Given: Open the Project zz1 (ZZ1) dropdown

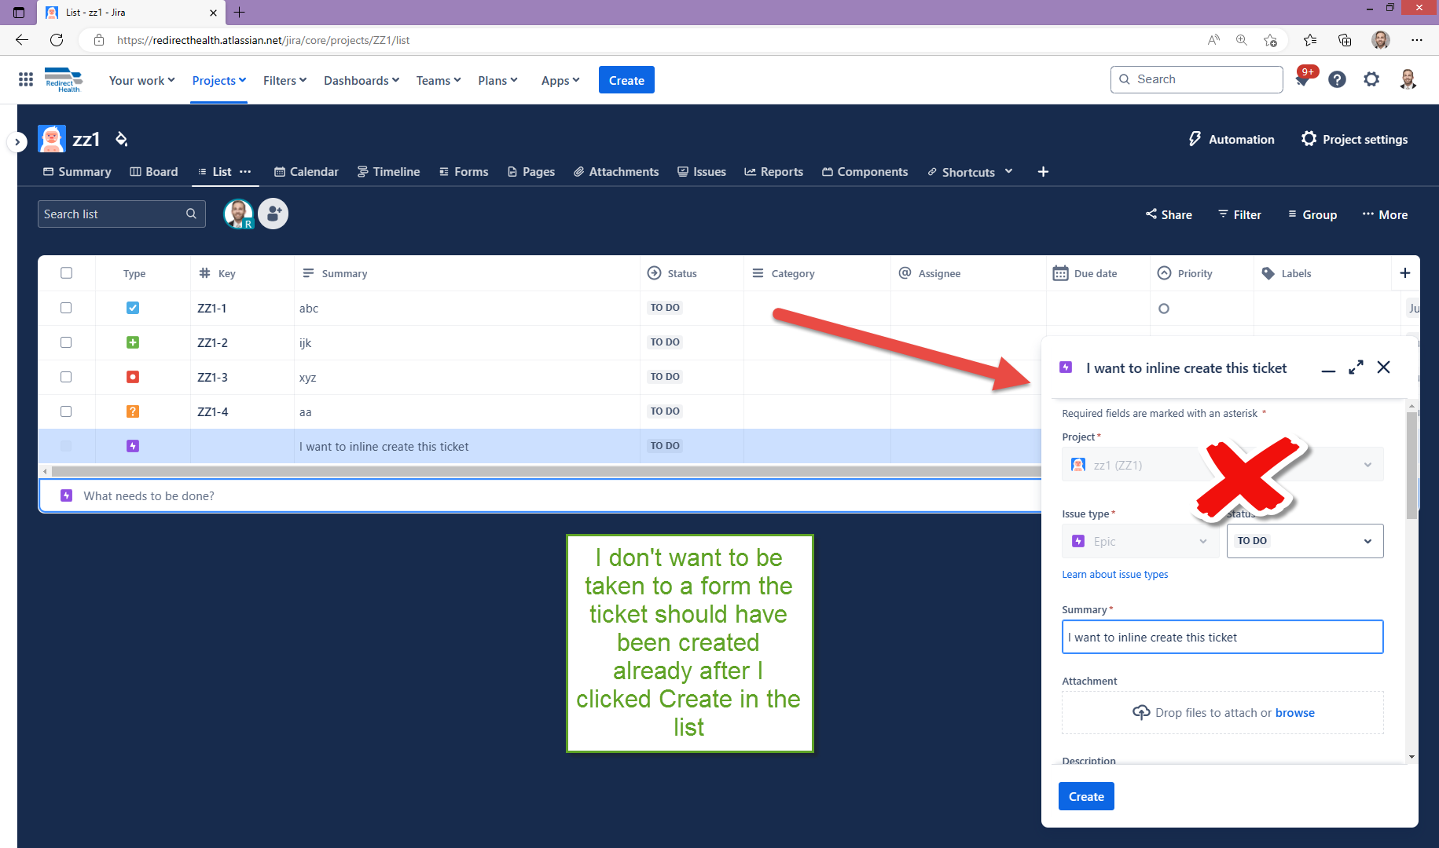Looking at the screenshot, I should tap(1222, 465).
